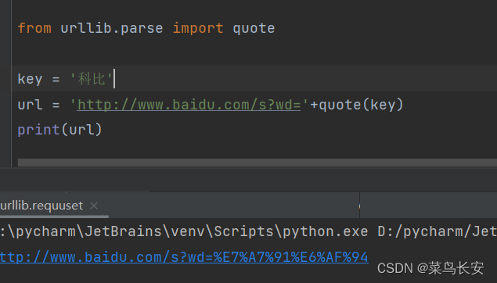Click the 'import' keyword in the editor

[x=198, y=28]
